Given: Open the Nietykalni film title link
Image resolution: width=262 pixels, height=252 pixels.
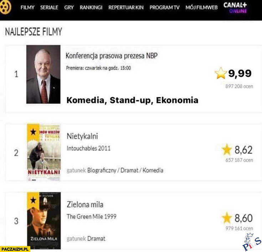Looking at the screenshot, I should click(x=82, y=137).
